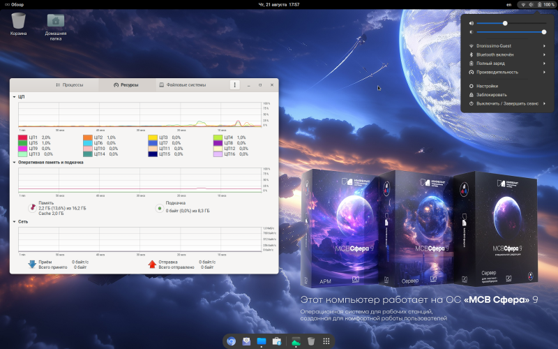This screenshot has height=349, width=558.
Task: Open the software store dock icon
Action: tap(277, 341)
